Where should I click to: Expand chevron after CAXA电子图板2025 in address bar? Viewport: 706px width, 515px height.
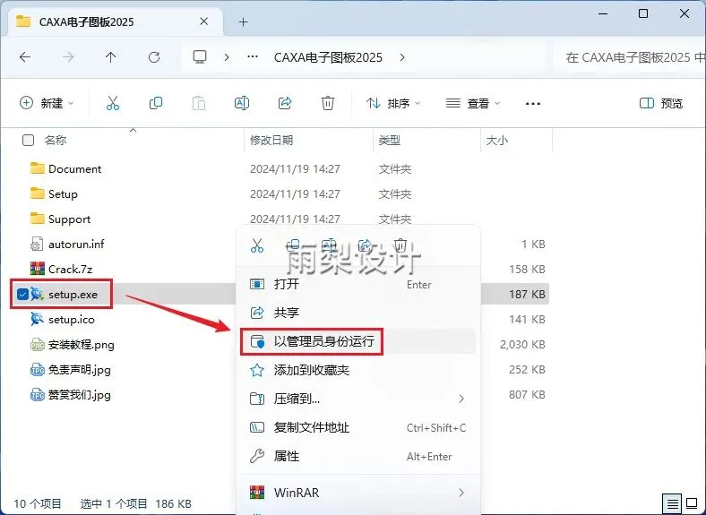point(402,57)
